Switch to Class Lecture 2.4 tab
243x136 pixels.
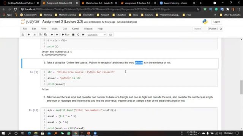pyautogui.click(x=99, y=3)
